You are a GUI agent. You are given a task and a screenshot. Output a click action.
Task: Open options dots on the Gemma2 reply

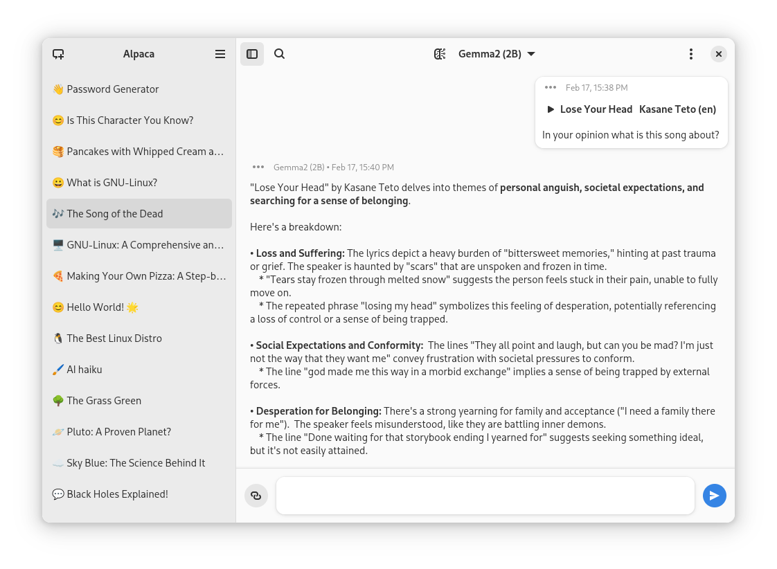coord(258,168)
